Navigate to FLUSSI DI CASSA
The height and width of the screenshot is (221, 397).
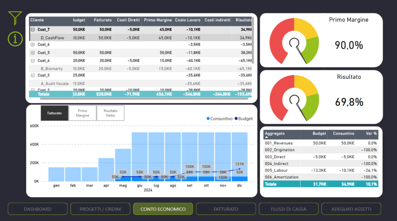point(288,209)
